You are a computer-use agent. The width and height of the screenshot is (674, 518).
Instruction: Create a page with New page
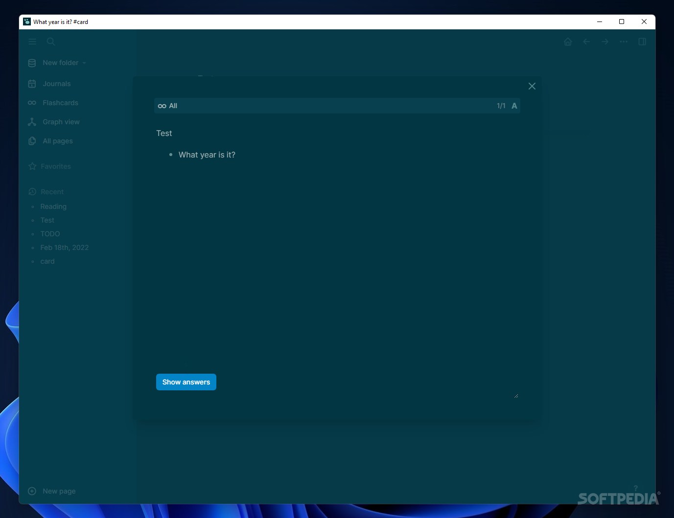59,491
